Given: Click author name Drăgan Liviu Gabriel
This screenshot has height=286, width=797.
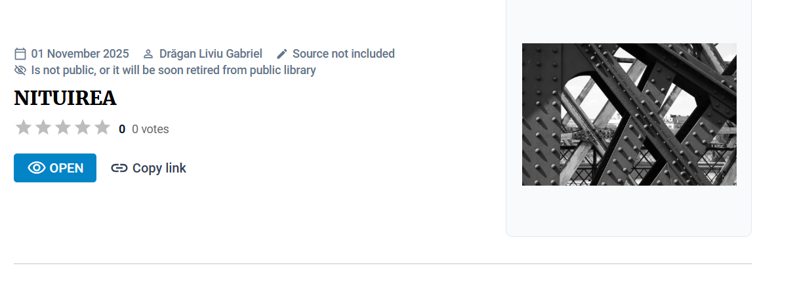Looking at the screenshot, I should click(211, 54).
